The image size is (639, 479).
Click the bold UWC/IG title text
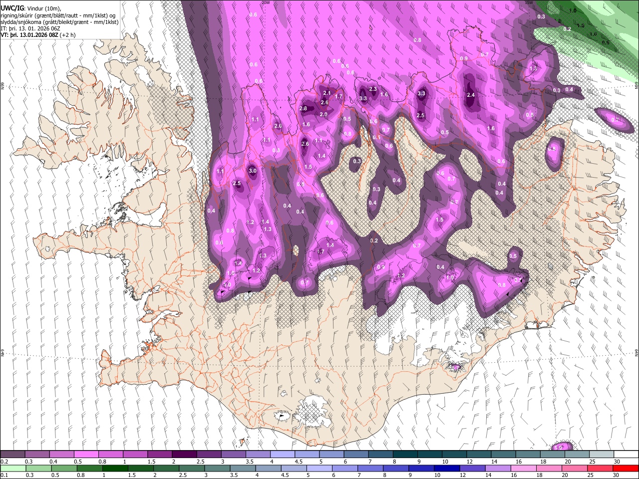pyautogui.click(x=12, y=8)
